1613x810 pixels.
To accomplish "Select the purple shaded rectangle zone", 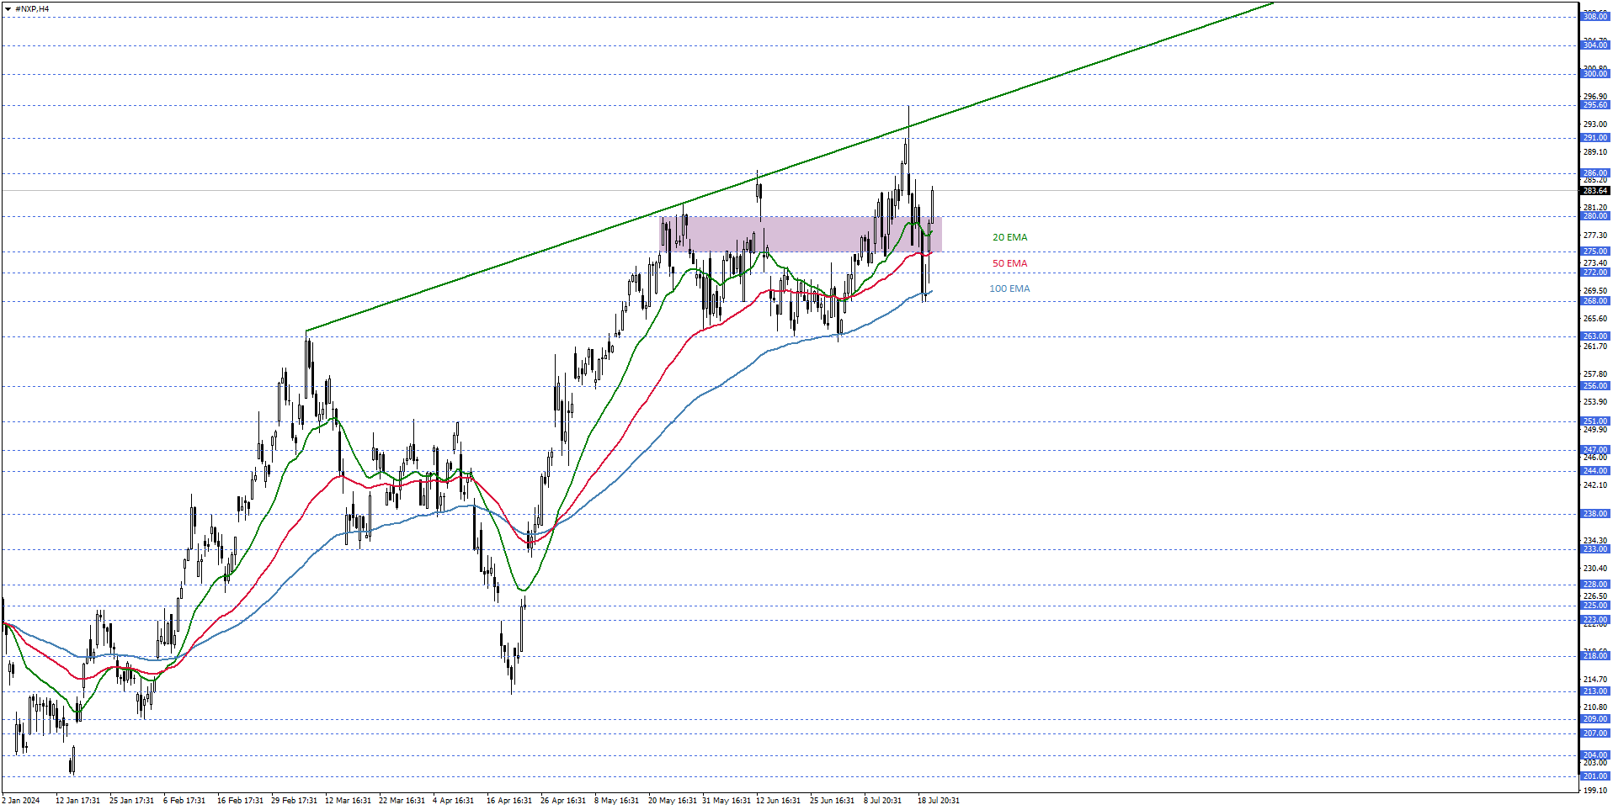I will pos(800,234).
